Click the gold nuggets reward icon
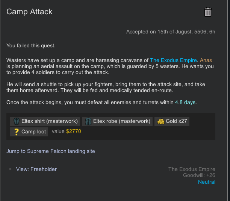 pos(160,121)
